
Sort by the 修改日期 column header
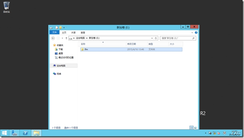click(x=137, y=44)
